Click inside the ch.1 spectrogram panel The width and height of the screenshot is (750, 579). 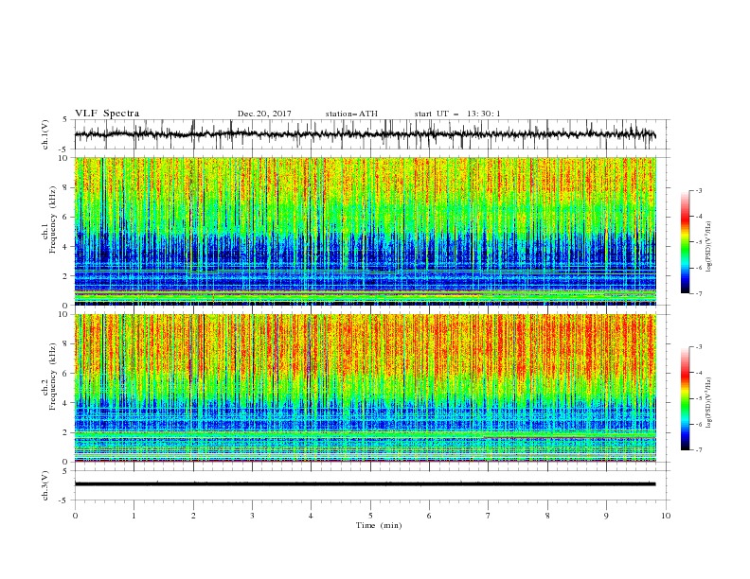pyautogui.click(x=365, y=231)
